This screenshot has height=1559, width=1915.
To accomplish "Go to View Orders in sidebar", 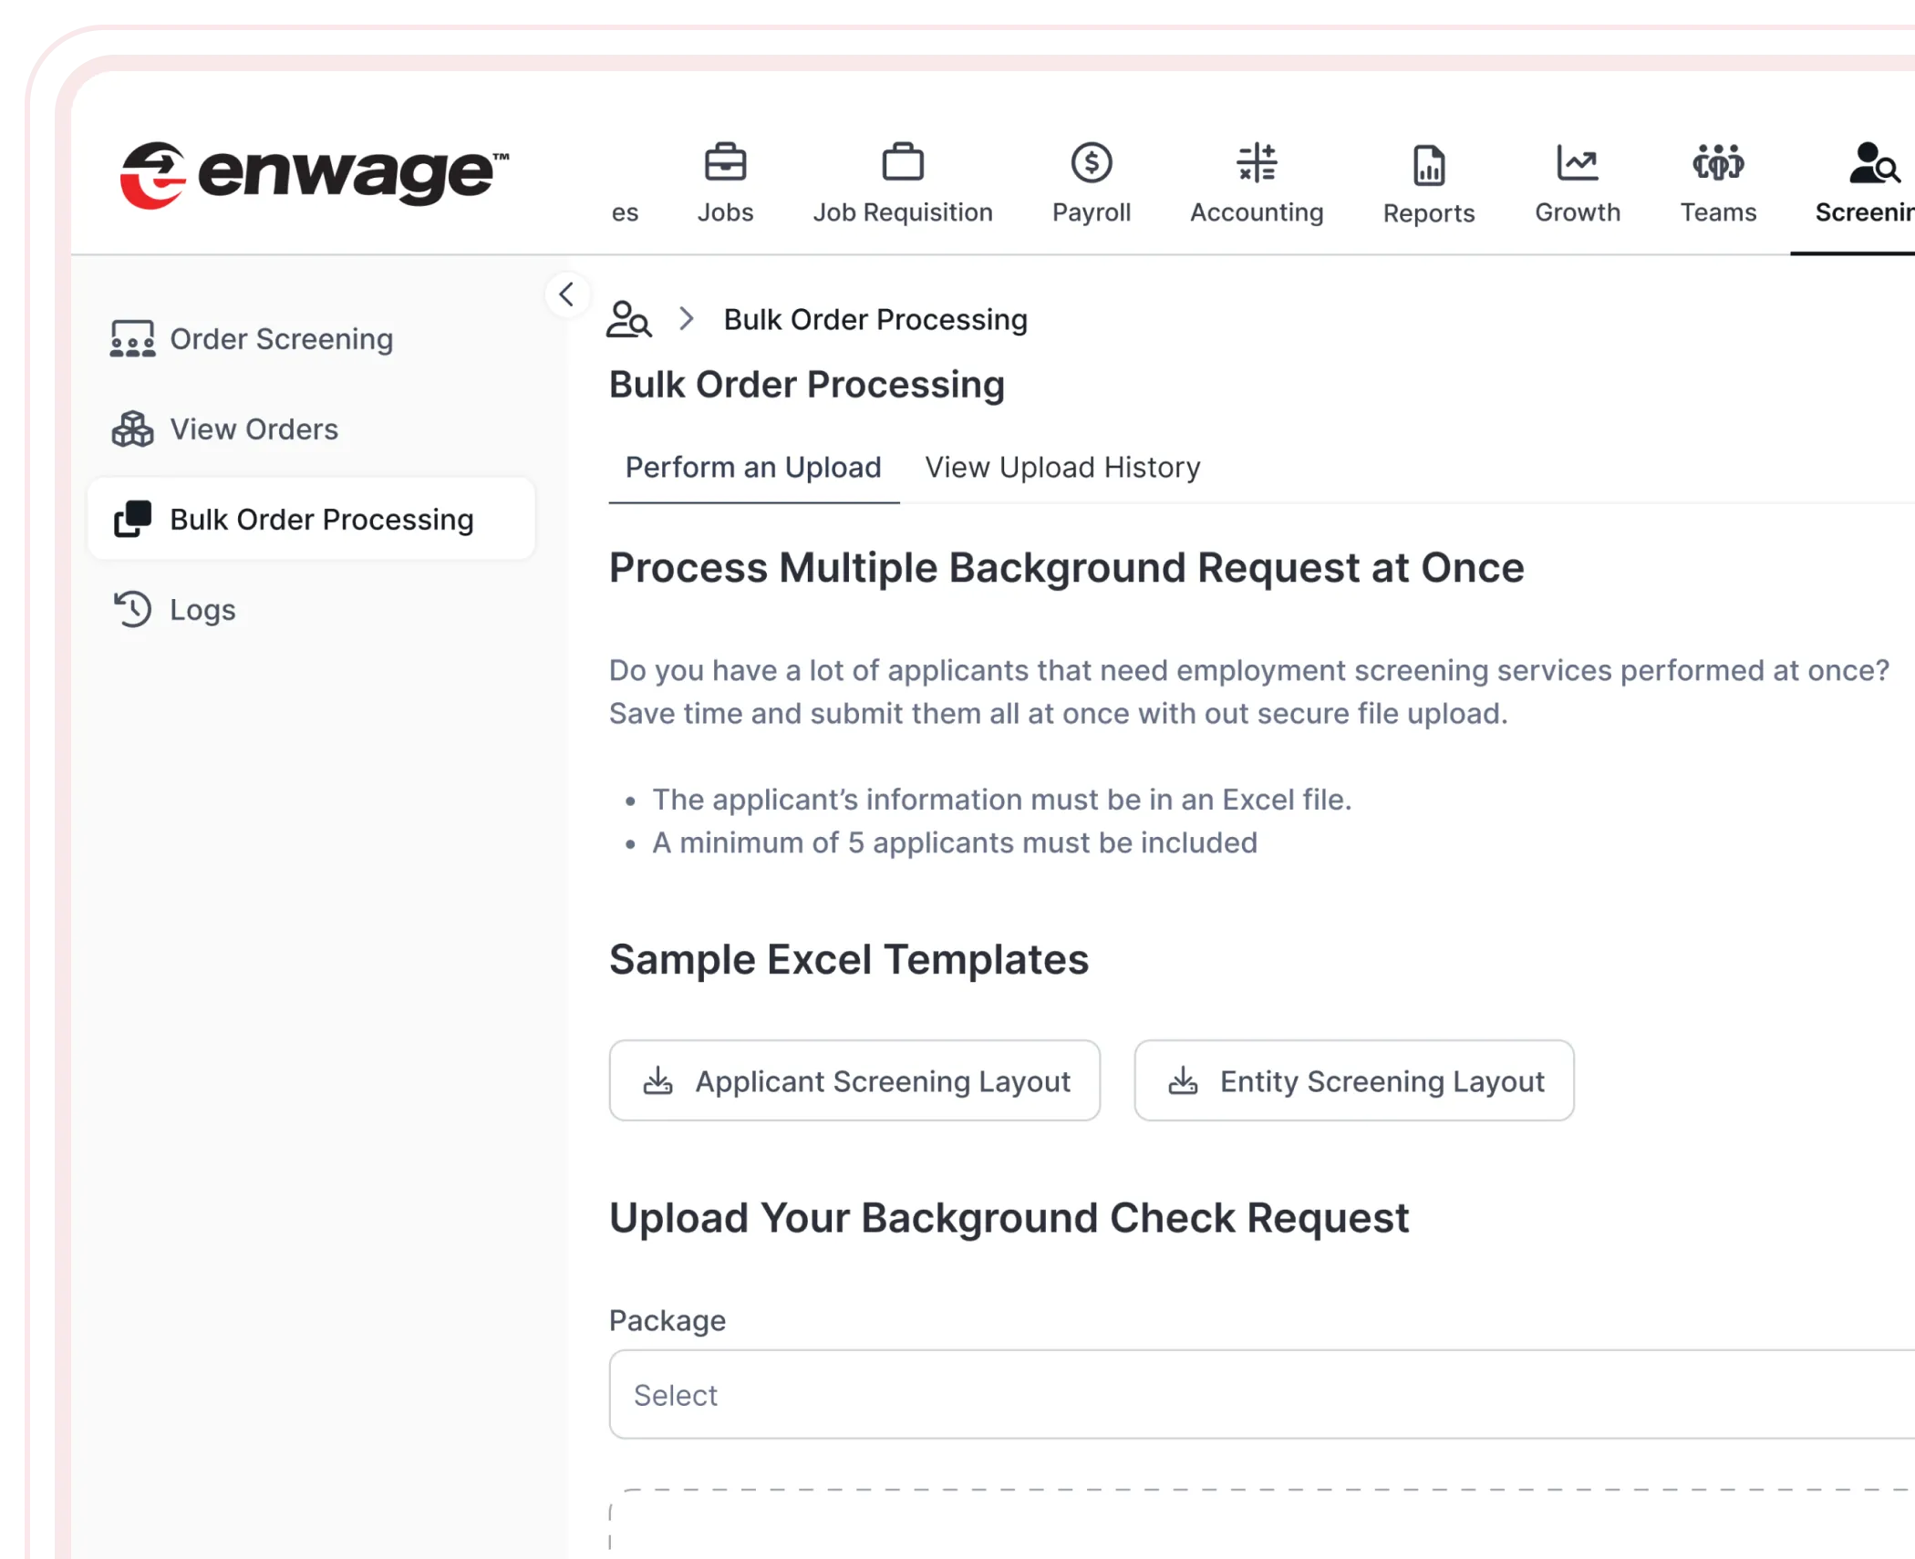I will click(254, 429).
